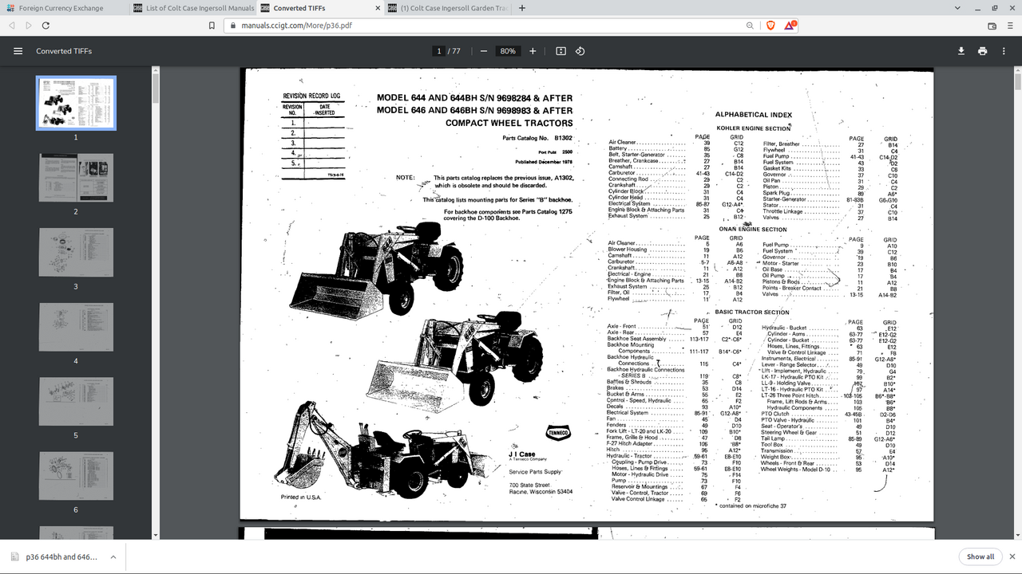Image resolution: width=1022 pixels, height=574 pixels.
Task: Click the Brave Shields icon
Action: (770, 26)
